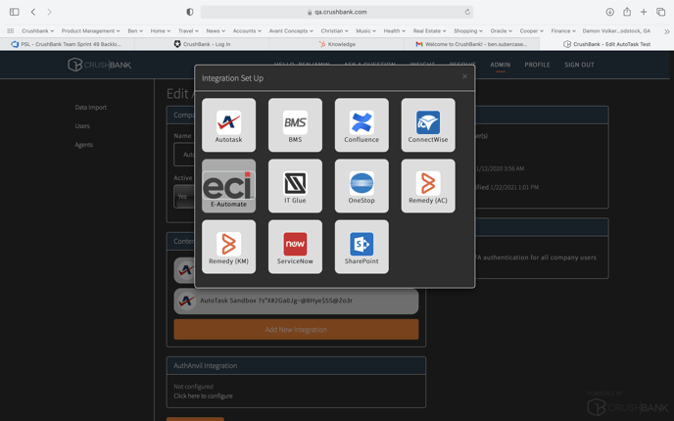674x421 pixels.
Task: Open the ADMIN menu item
Action: 501,65
